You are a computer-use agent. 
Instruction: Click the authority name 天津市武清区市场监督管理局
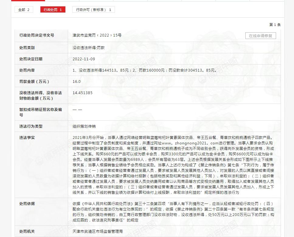click(98, 232)
